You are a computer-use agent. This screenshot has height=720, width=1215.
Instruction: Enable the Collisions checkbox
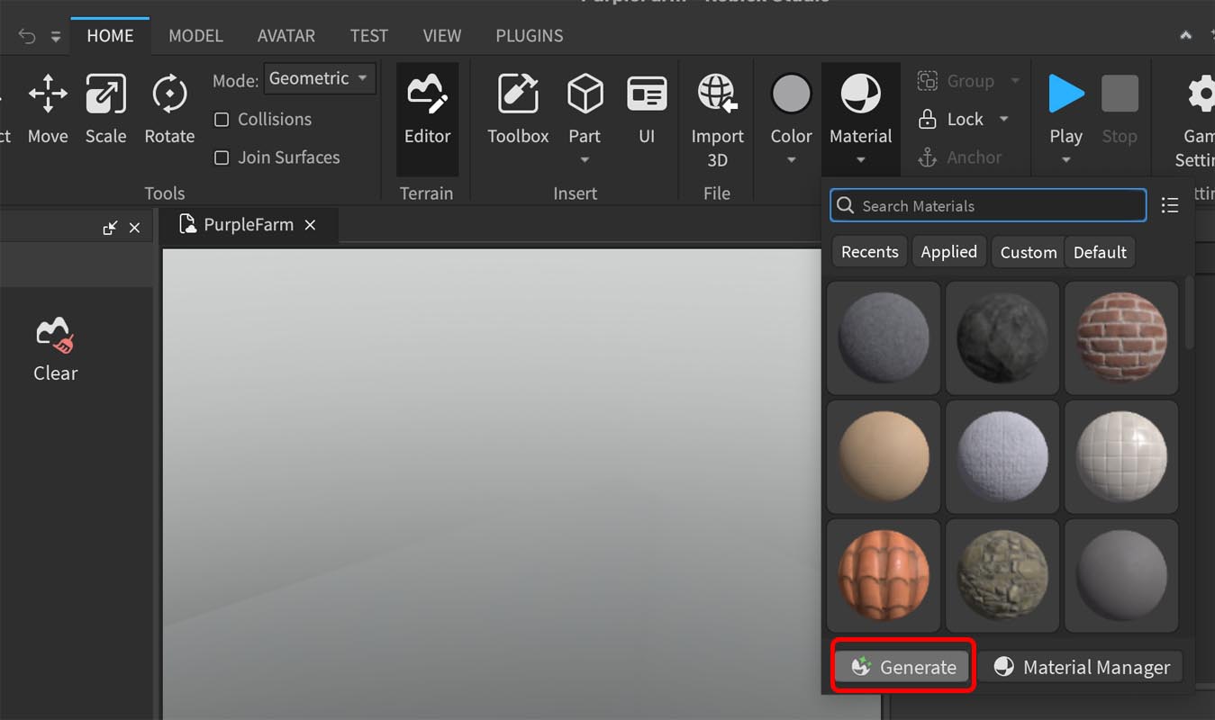[x=222, y=120]
